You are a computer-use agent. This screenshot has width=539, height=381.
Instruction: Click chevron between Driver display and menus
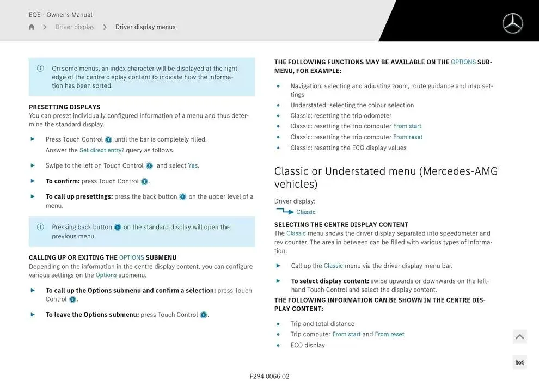pyautogui.click(x=105, y=27)
